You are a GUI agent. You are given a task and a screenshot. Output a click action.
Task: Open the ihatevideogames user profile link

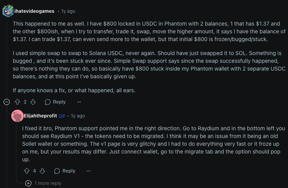point(34,11)
